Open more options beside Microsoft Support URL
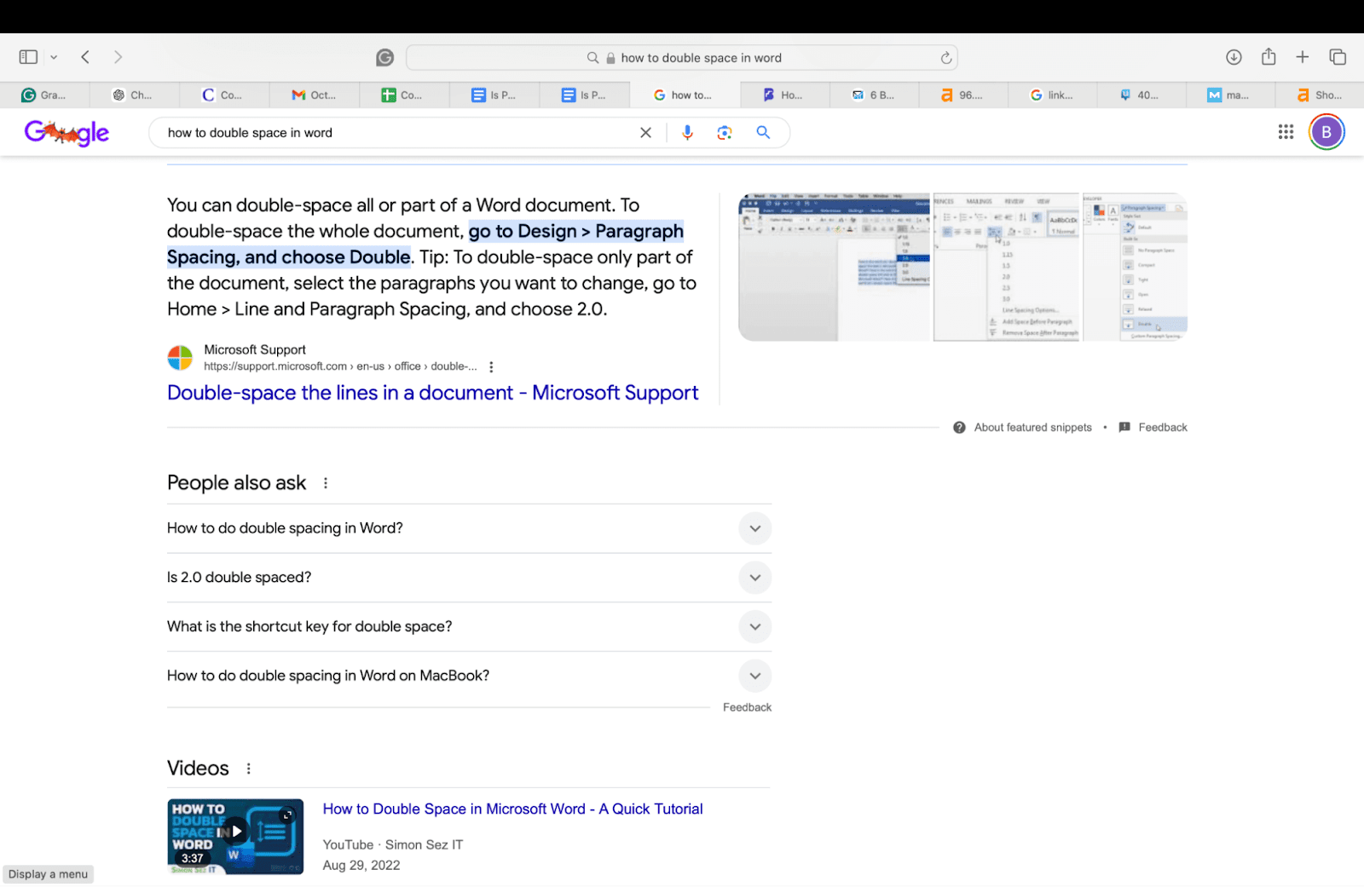Screen dimensions: 1364x887 coord(491,367)
